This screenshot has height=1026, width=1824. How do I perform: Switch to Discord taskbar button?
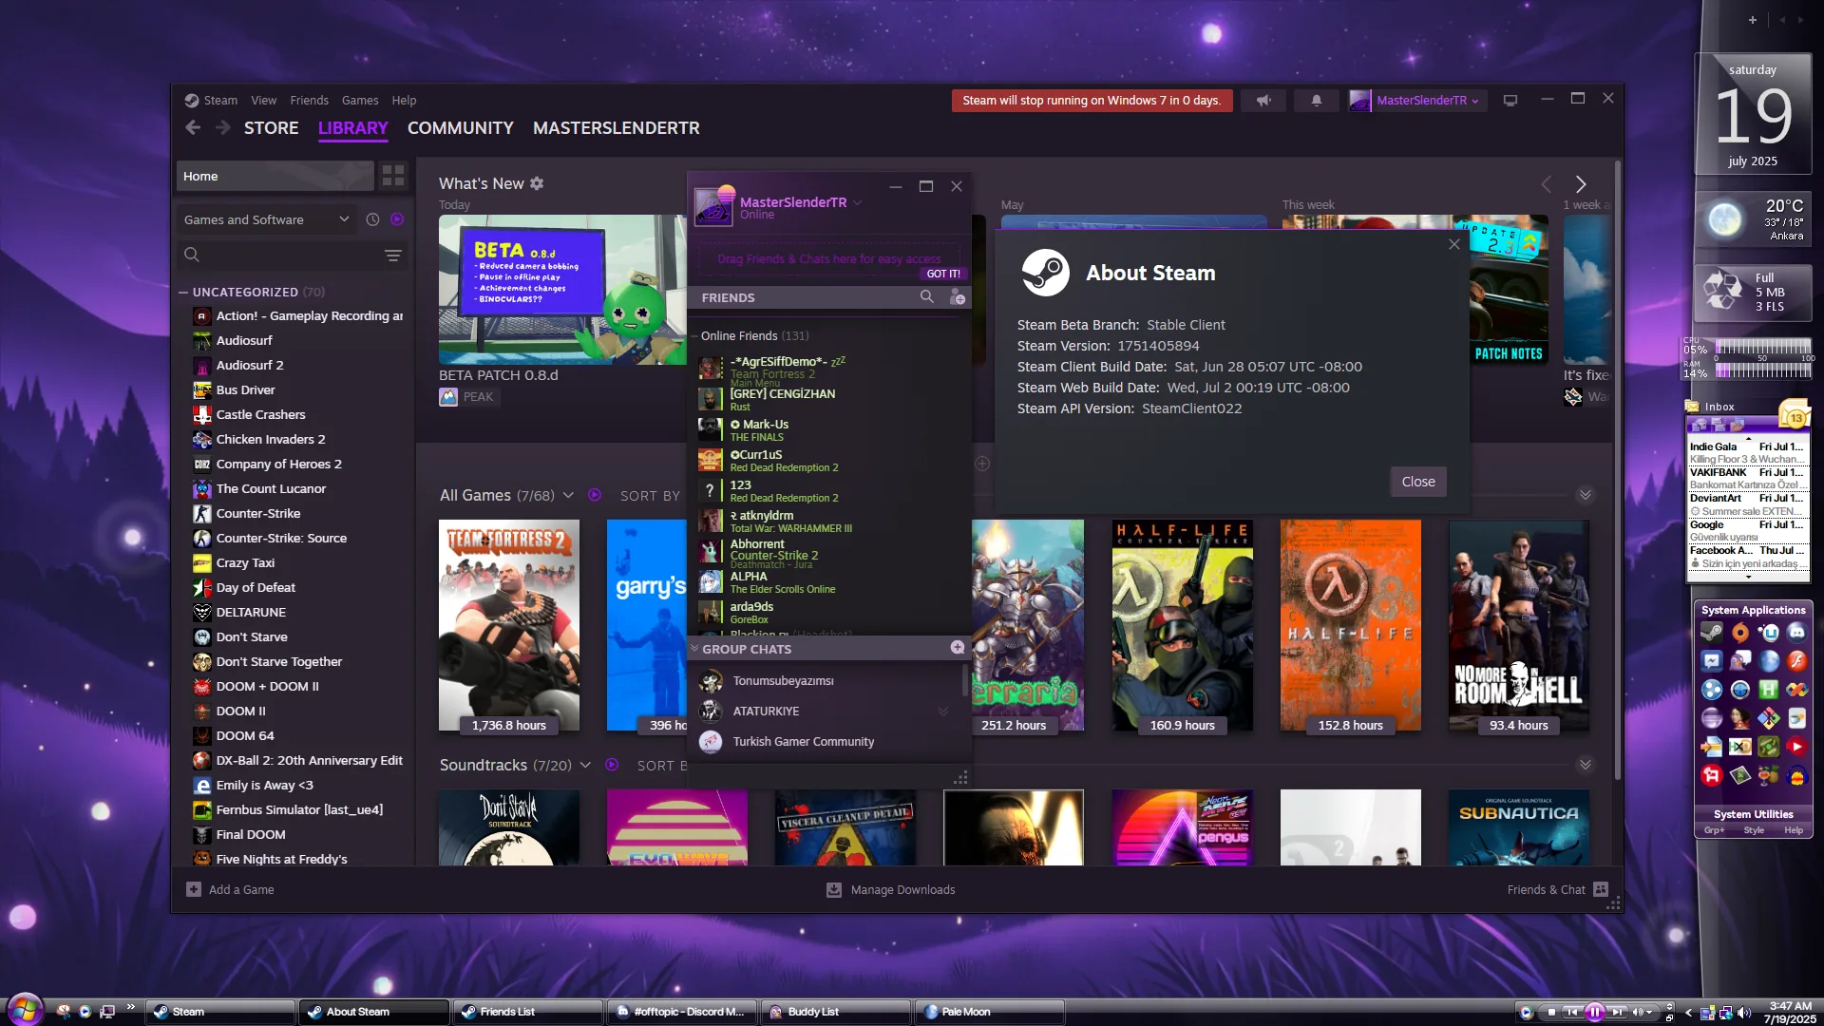tap(681, 1012)
